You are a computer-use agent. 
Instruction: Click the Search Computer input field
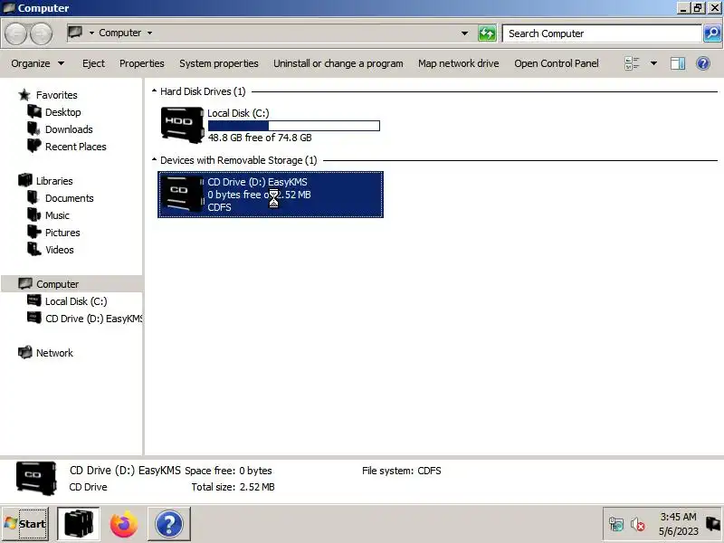(x=602, y=33)
